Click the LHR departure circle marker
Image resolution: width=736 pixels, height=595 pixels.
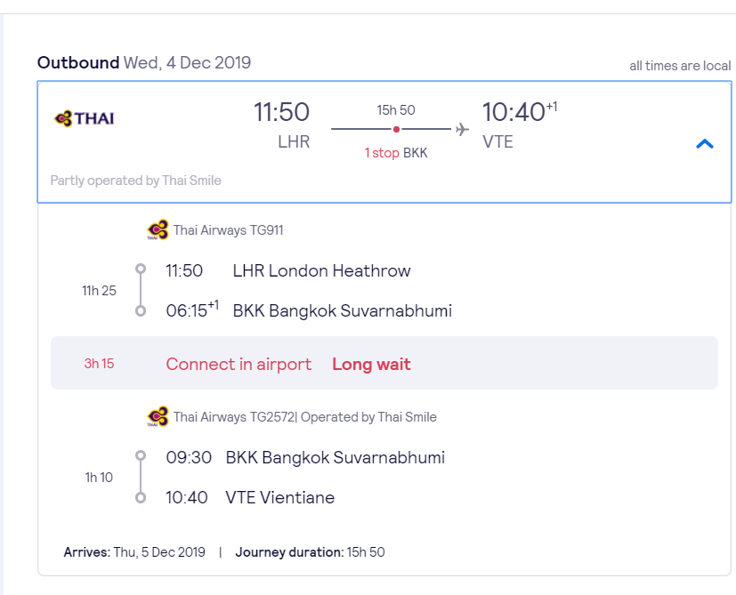point(141,269)
